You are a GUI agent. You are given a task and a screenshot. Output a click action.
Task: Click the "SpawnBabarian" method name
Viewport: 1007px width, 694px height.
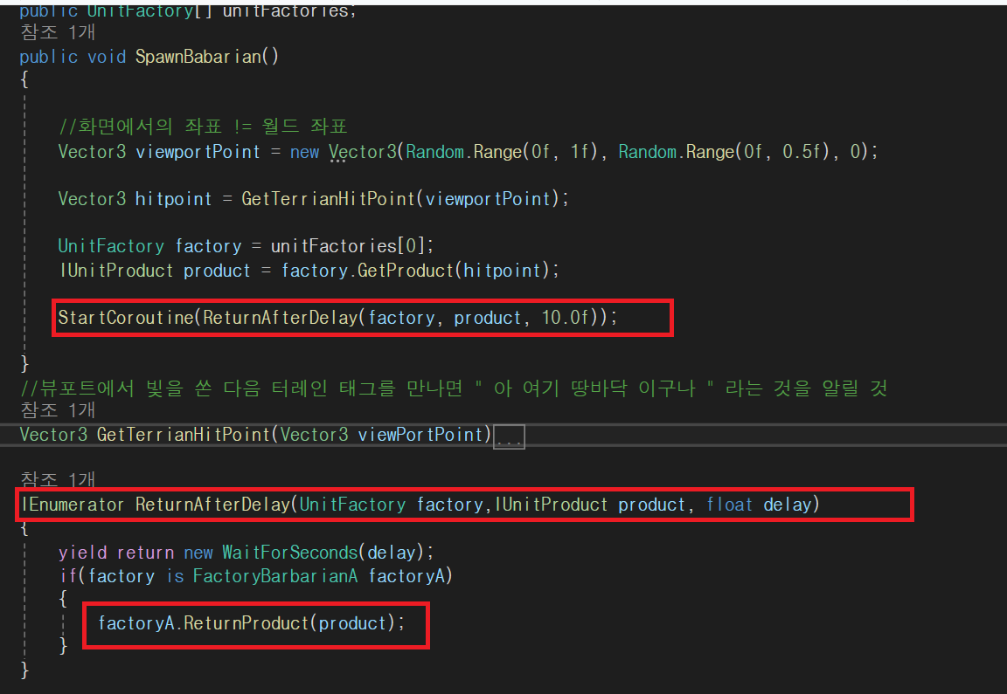199,57
